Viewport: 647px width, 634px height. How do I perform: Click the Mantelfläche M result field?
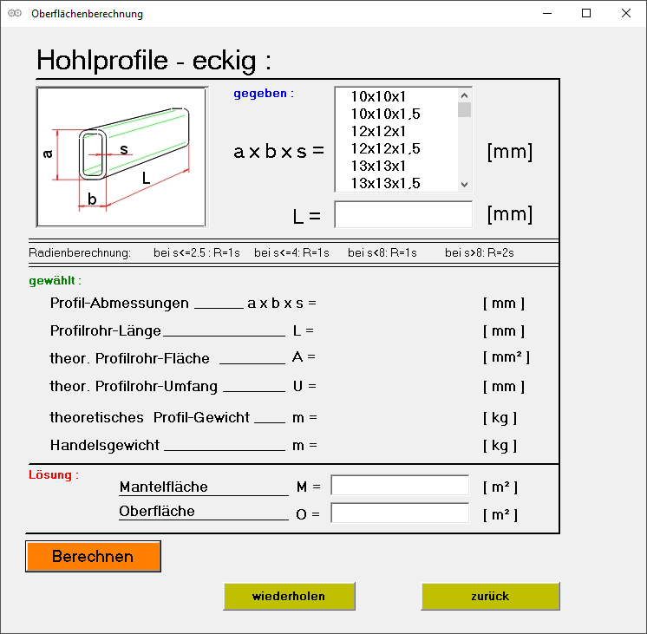pyautogui.click(x=400, y=487)
